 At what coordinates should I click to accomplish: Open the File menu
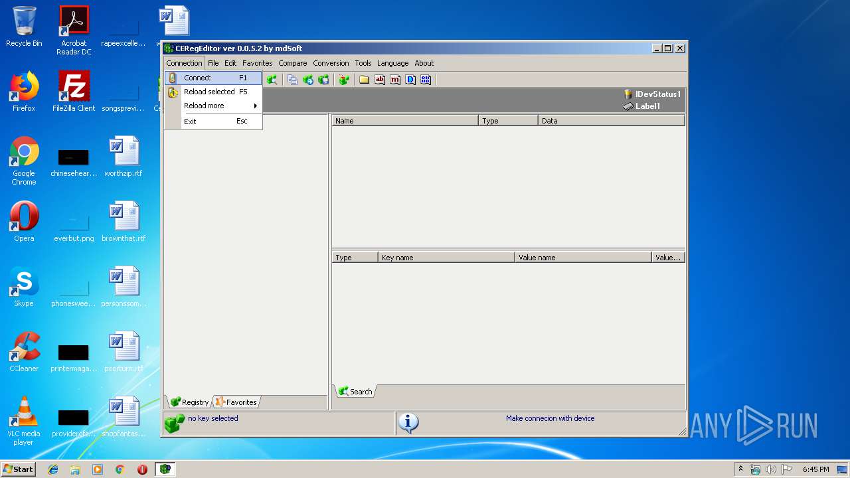coord(213,63)
